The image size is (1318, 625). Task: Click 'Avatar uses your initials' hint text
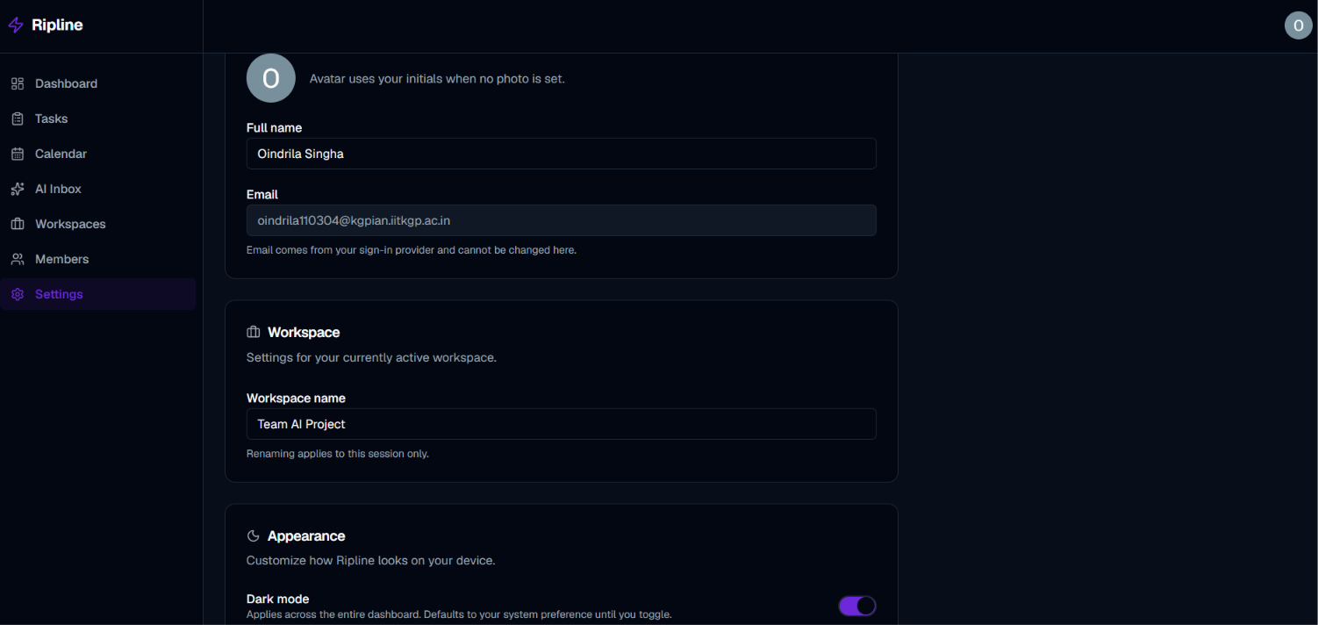[x=437, y=79]
